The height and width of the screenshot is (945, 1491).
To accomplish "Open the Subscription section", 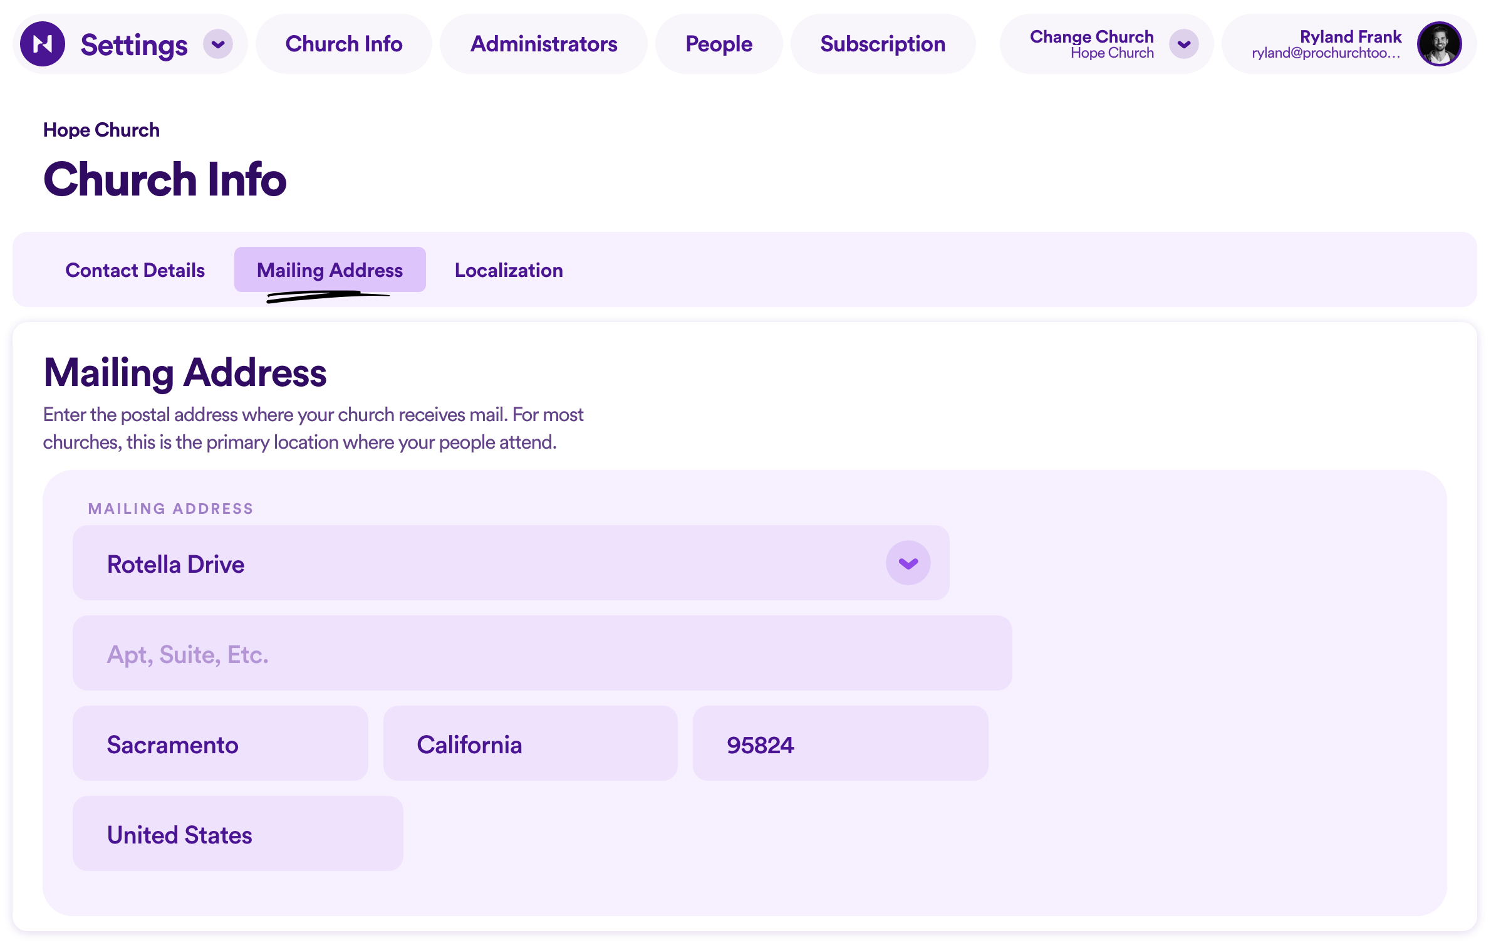I will coord(883,44).
